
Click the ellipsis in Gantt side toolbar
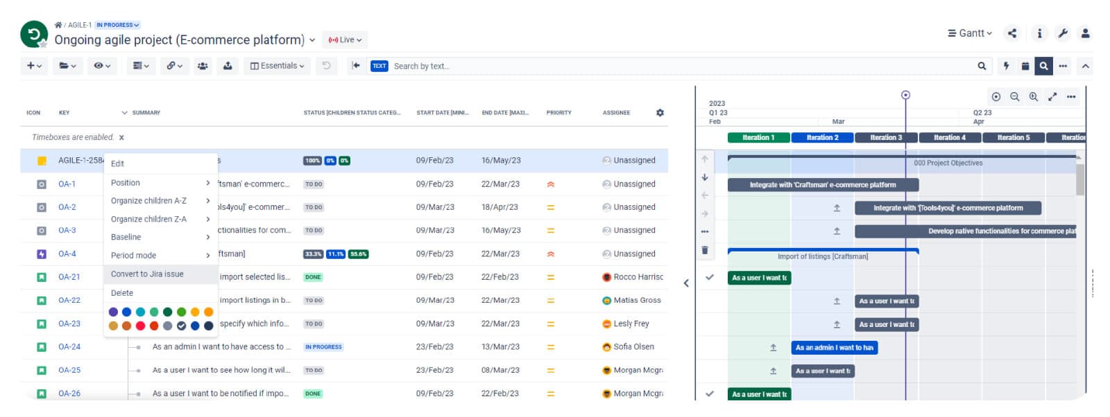pyautogui.click(x=705, y=231)
